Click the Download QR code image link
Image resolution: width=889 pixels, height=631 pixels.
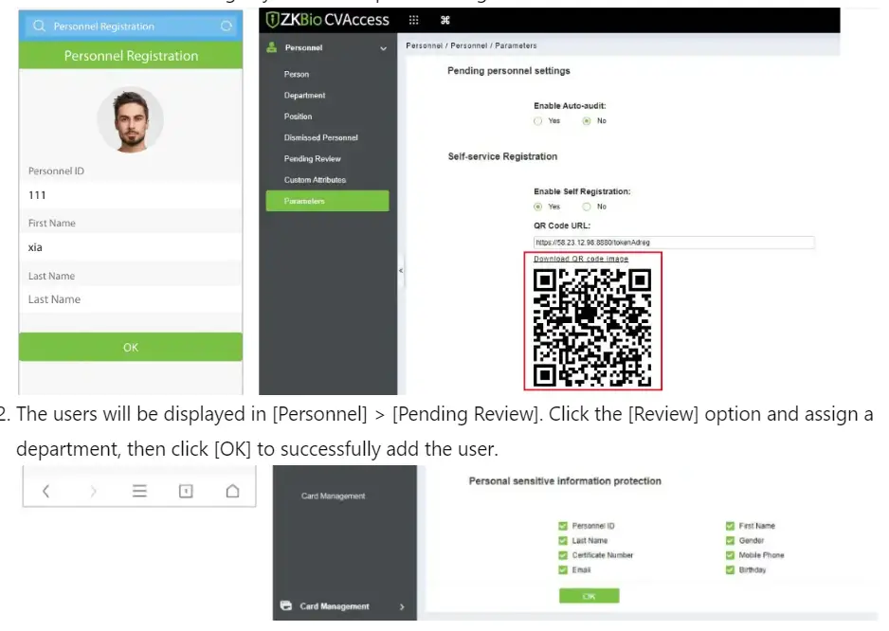pos(581,259)
